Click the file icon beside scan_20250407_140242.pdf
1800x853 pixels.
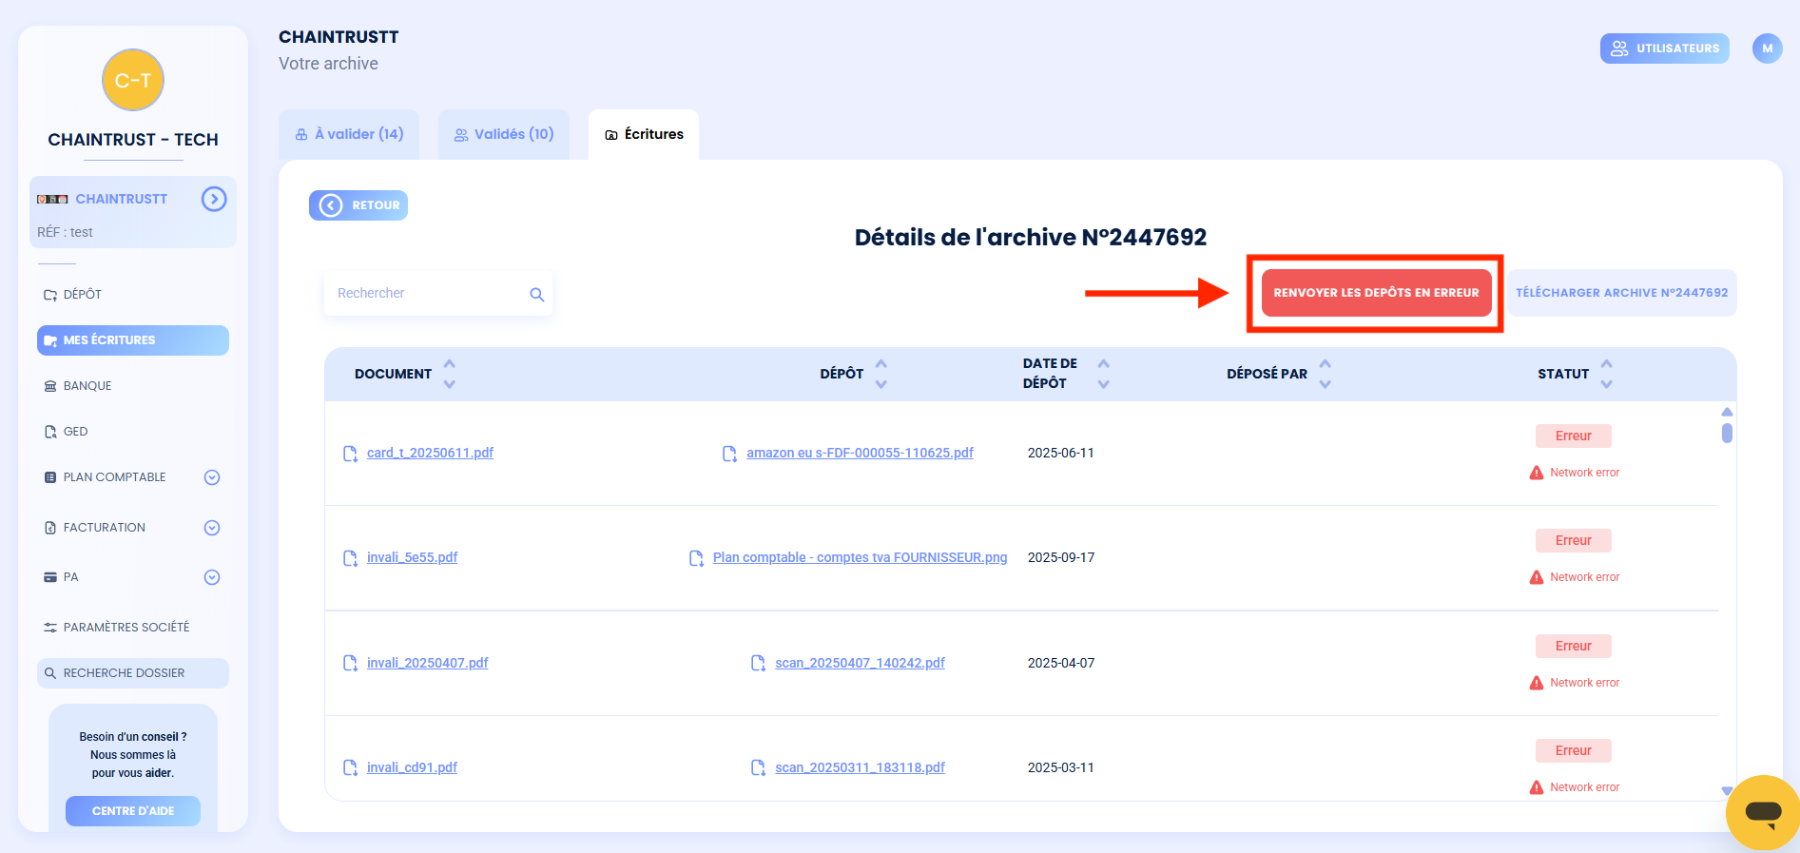coord(758,663)
